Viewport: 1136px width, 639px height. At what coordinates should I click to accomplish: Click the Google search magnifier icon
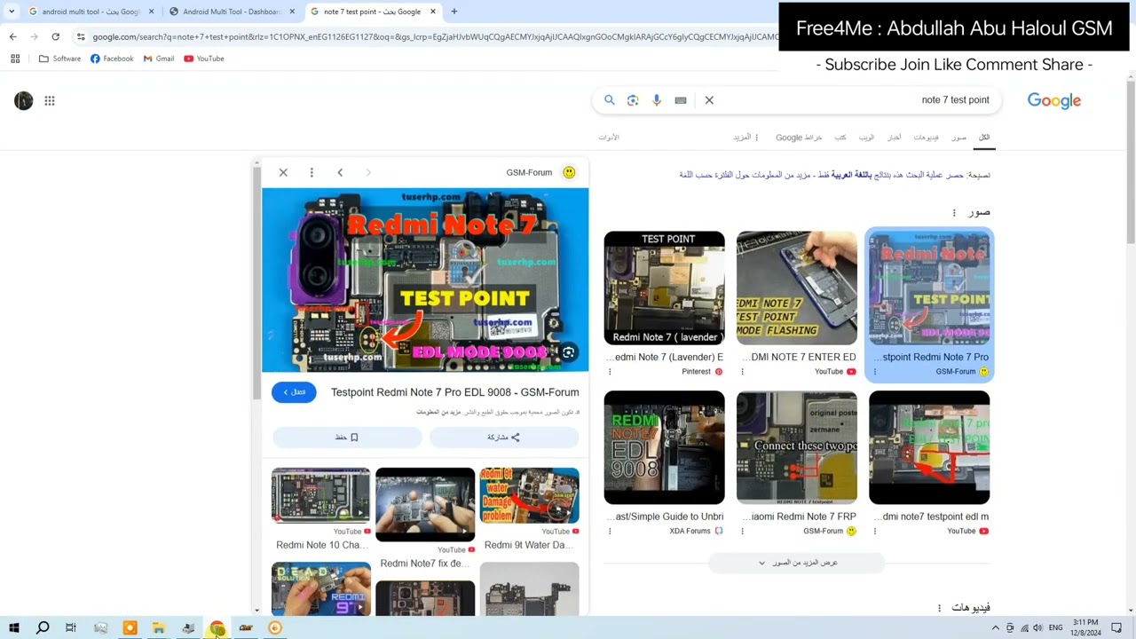tap(610, 100)
